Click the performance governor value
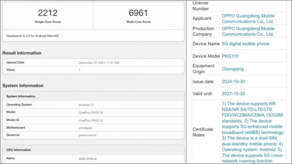The width and height of the screenshot is (292, 164). tap(87, 135)
